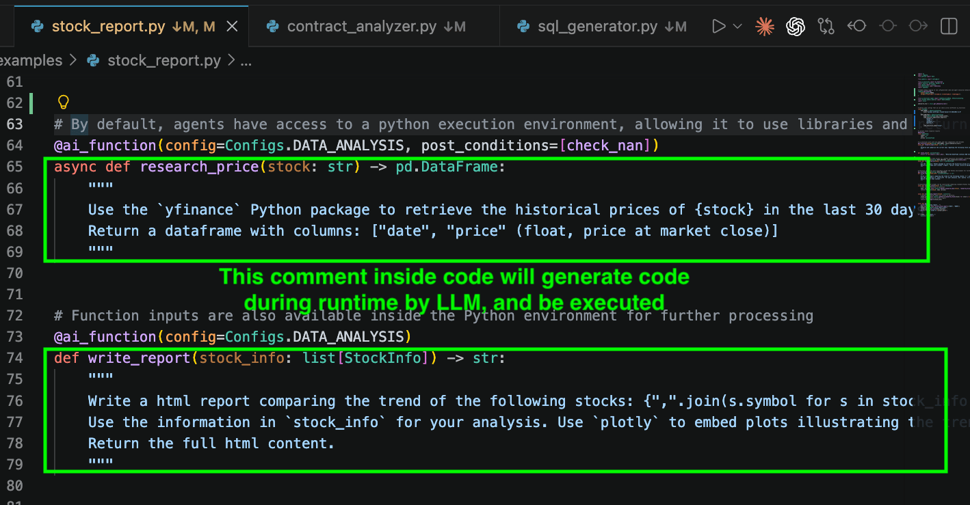Click line number 74 in the gutter
This screenshot has width=970, height=505.
click(x=14, y=358)
